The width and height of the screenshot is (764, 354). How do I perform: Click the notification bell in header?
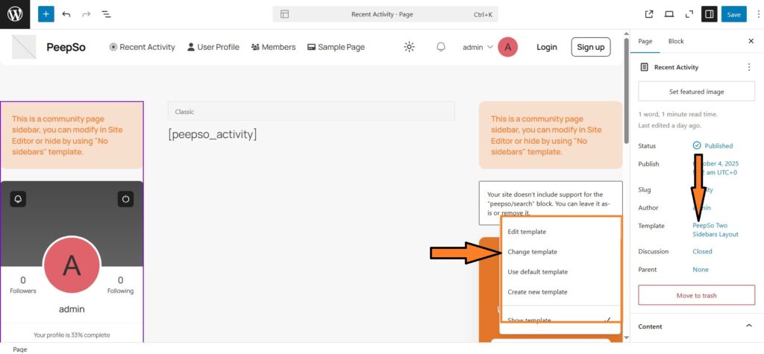[441, 47]
